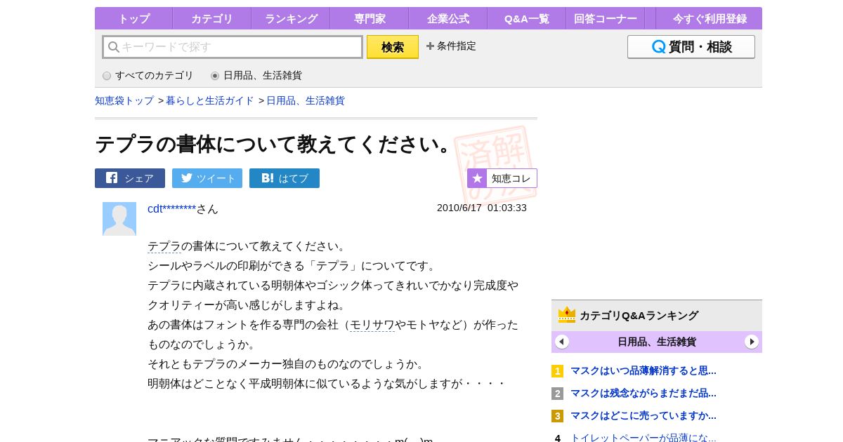This screenshot has height=442, width=843.
Task: Open 日用品、生活雑貨 breadcrumb link
Action: coord(306,101)
